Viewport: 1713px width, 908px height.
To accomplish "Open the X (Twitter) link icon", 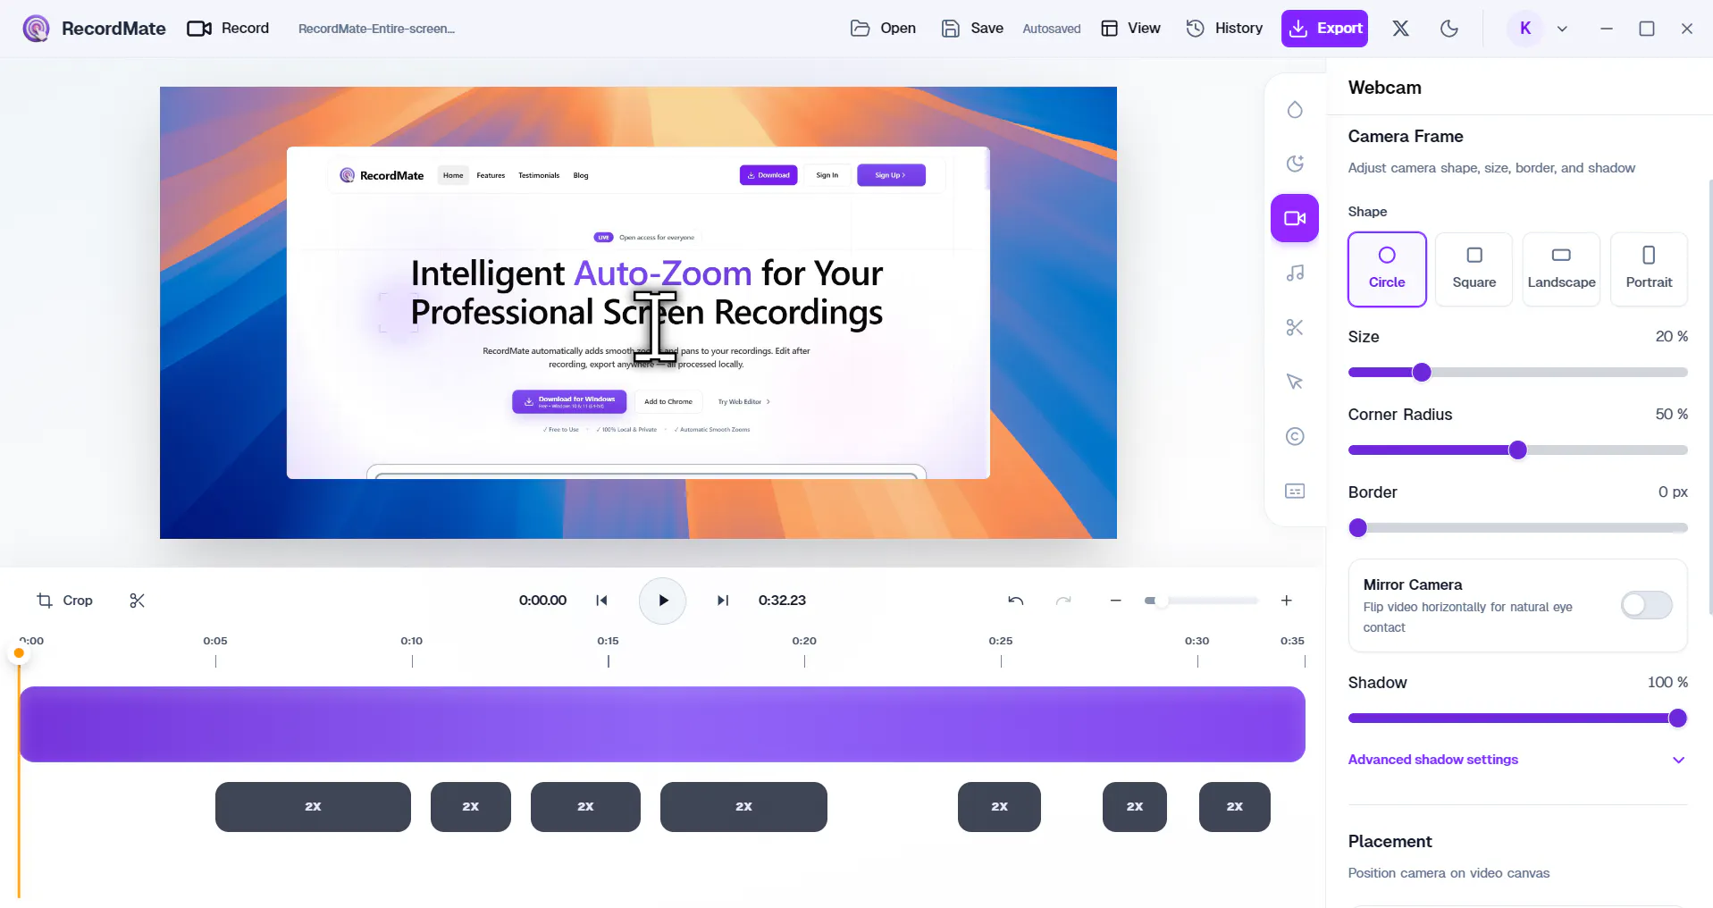I will 1400,29.
